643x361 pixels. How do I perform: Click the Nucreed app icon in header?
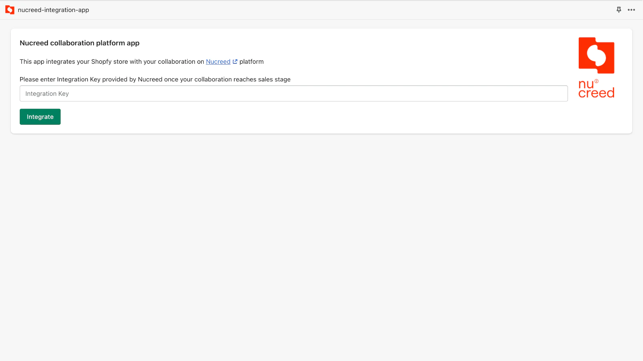coord(10,10)
